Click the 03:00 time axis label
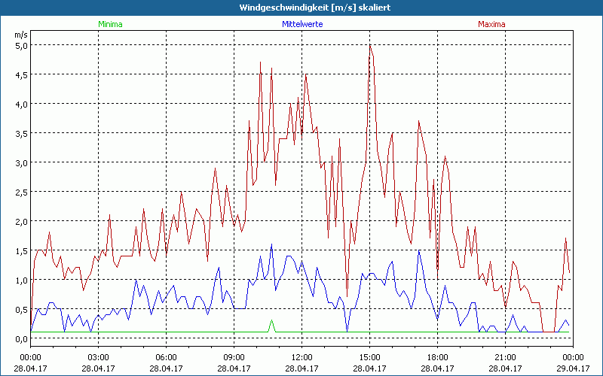 click(98, 356)
